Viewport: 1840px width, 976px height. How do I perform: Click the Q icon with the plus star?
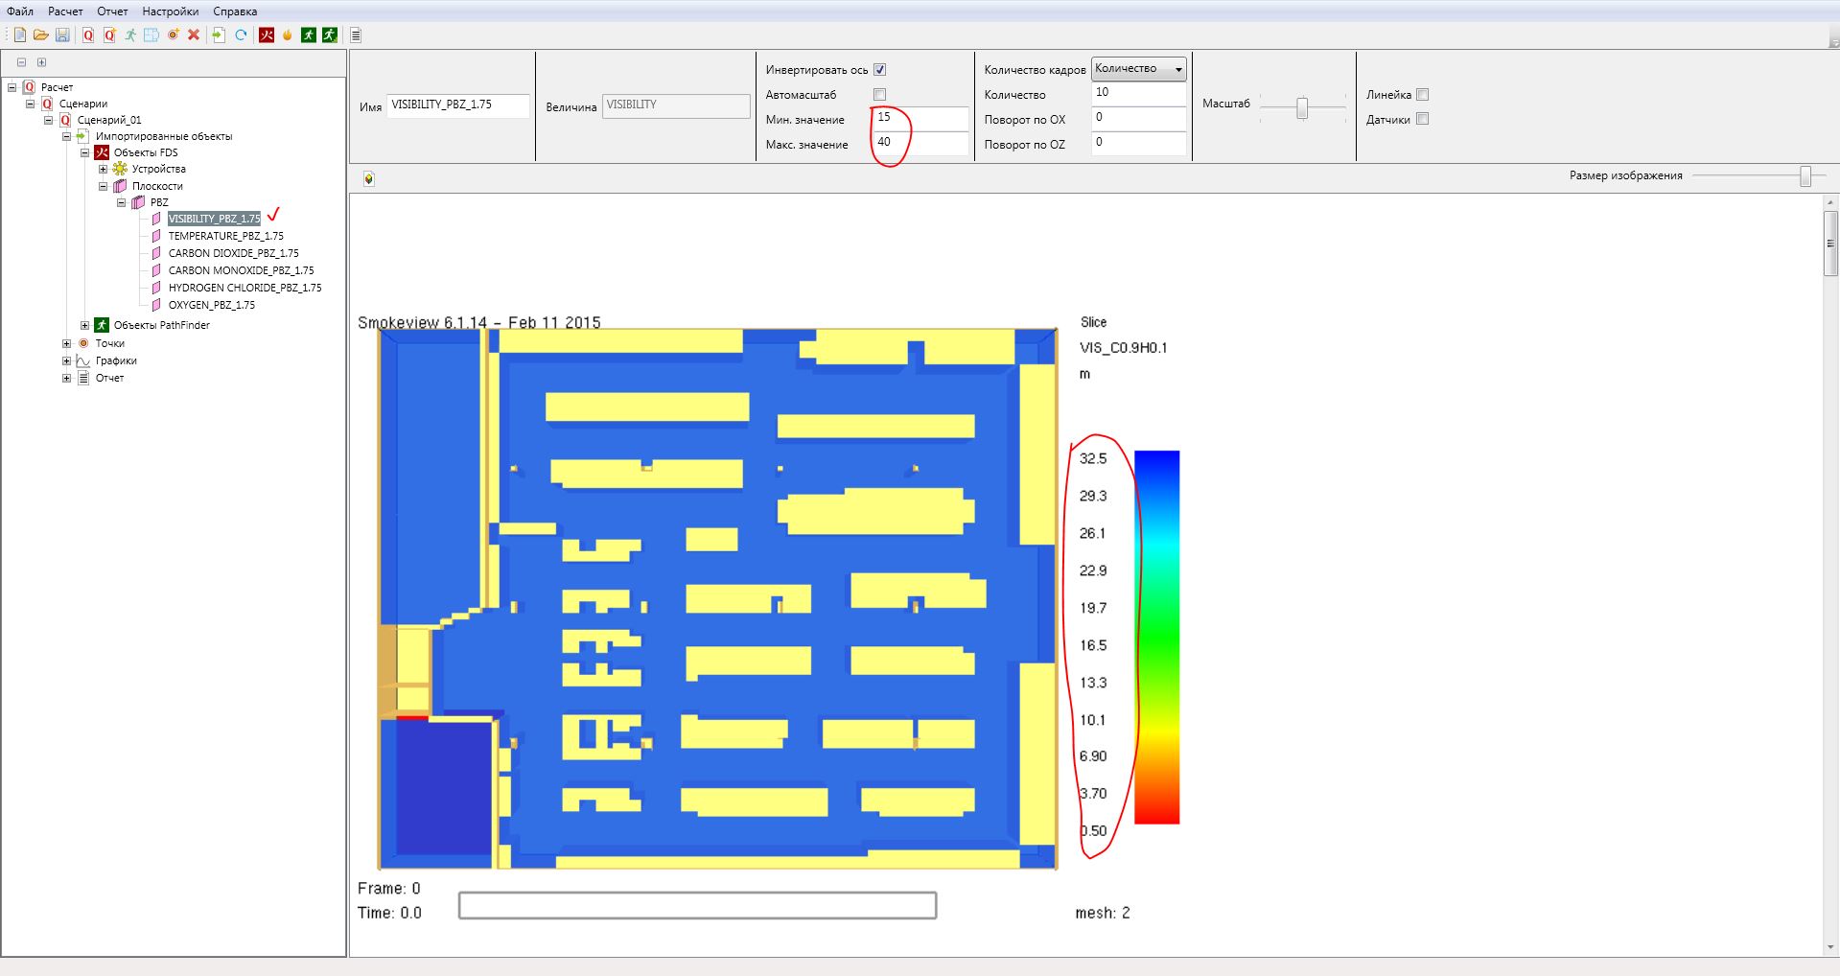109,35
